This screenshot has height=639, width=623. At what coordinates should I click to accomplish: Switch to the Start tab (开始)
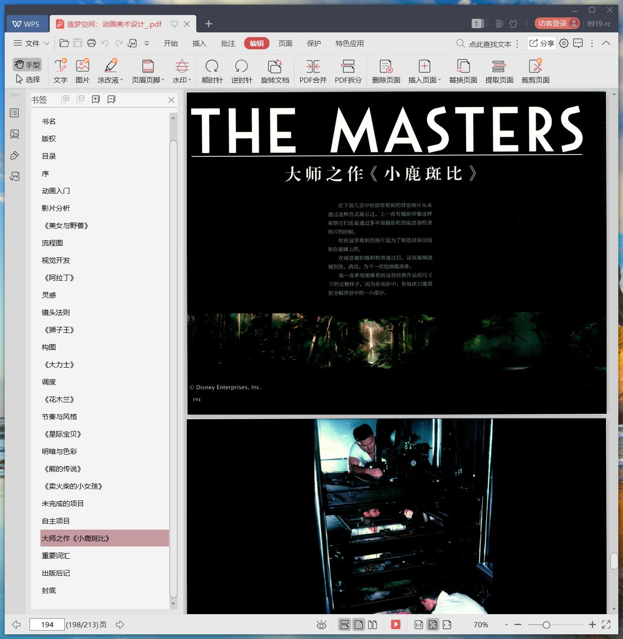click(x=171, y=43)
